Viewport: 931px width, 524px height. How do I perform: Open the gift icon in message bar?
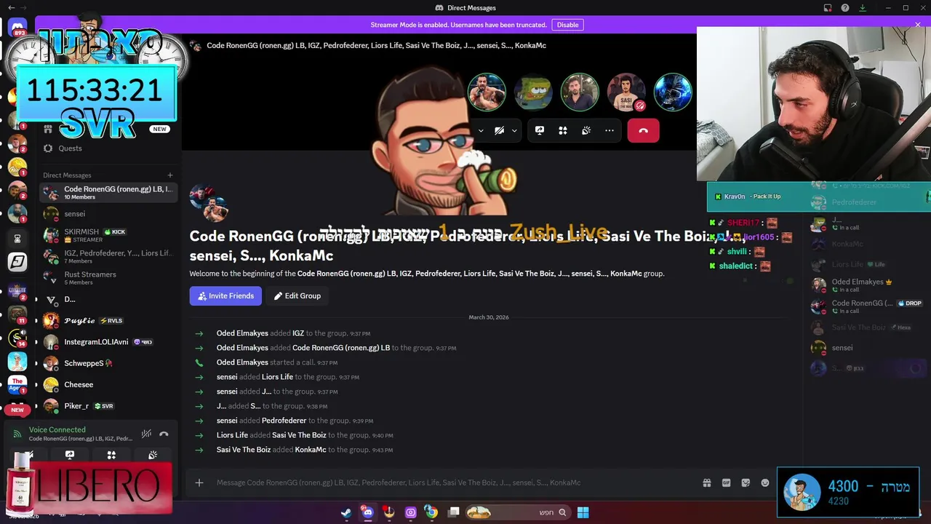(706, 483)
